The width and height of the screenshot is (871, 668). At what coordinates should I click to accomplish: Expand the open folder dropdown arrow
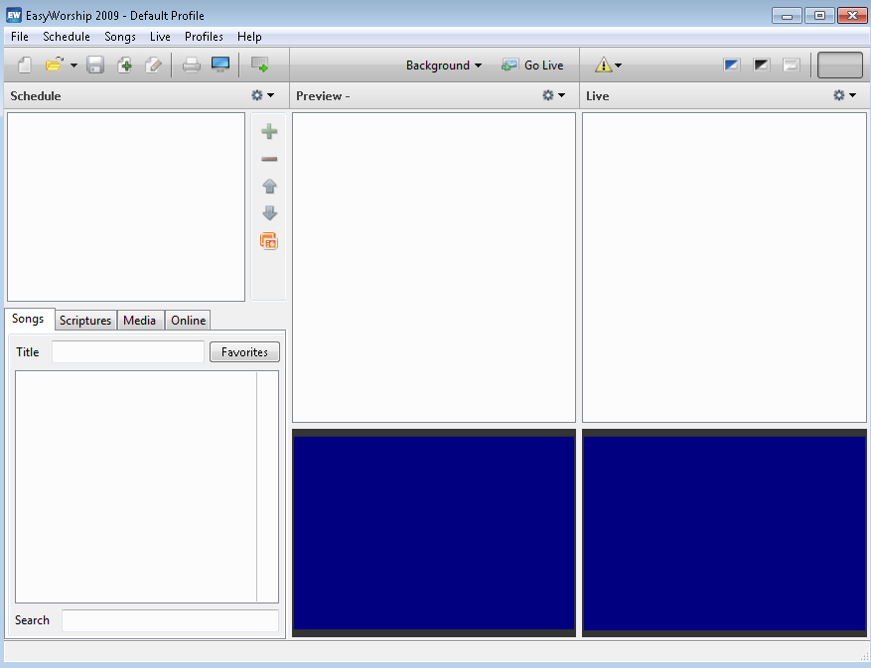(x=73, y=66)
